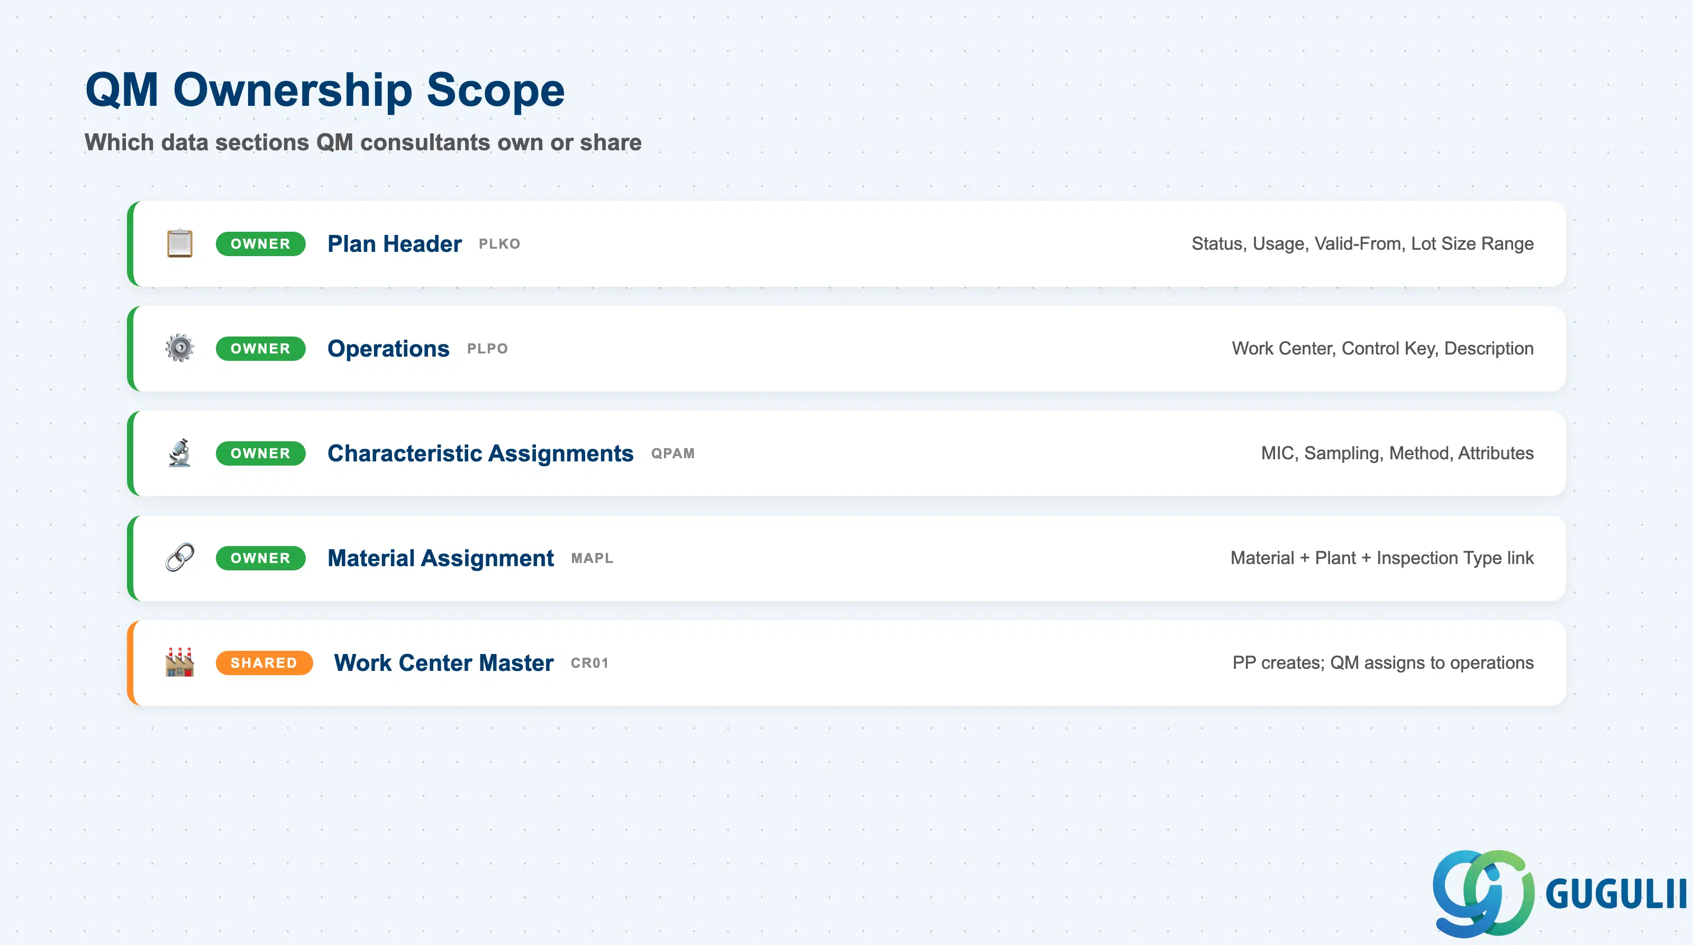
Task: Select the Work Center Master title
Action: [x=444, y=662]
